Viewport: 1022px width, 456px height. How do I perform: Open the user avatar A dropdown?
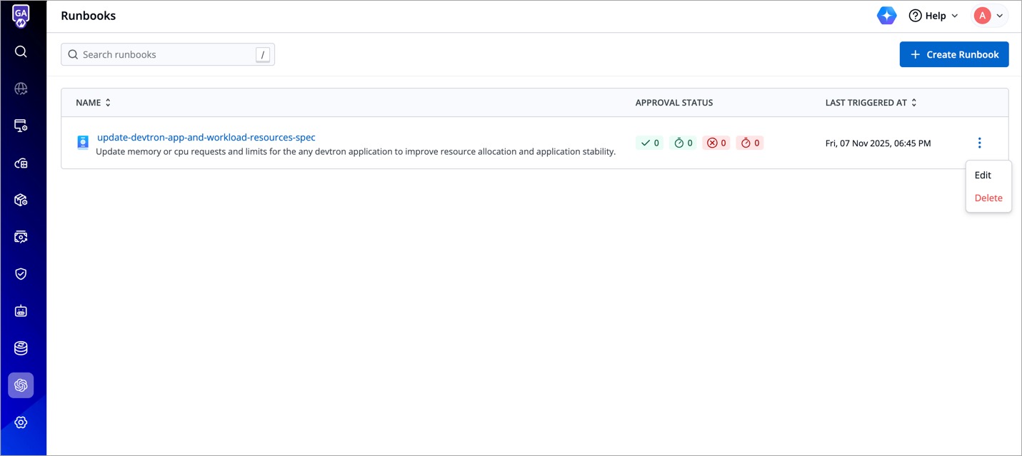coord(990,16)
